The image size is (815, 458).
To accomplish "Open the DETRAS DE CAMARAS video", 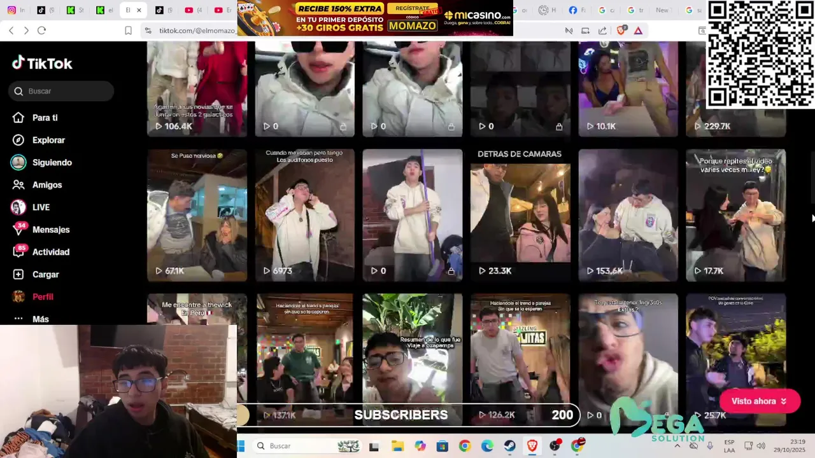I will pyautogui.click(x=520, y=215).
